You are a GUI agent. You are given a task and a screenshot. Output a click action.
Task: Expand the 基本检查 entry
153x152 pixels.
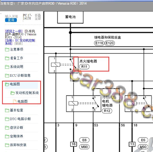tap(17, 110)
